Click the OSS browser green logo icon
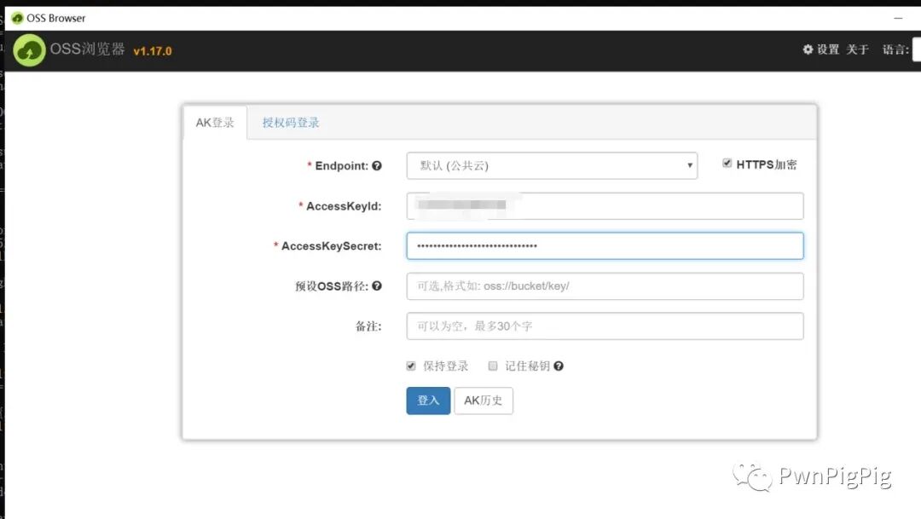 click(29, 50)
